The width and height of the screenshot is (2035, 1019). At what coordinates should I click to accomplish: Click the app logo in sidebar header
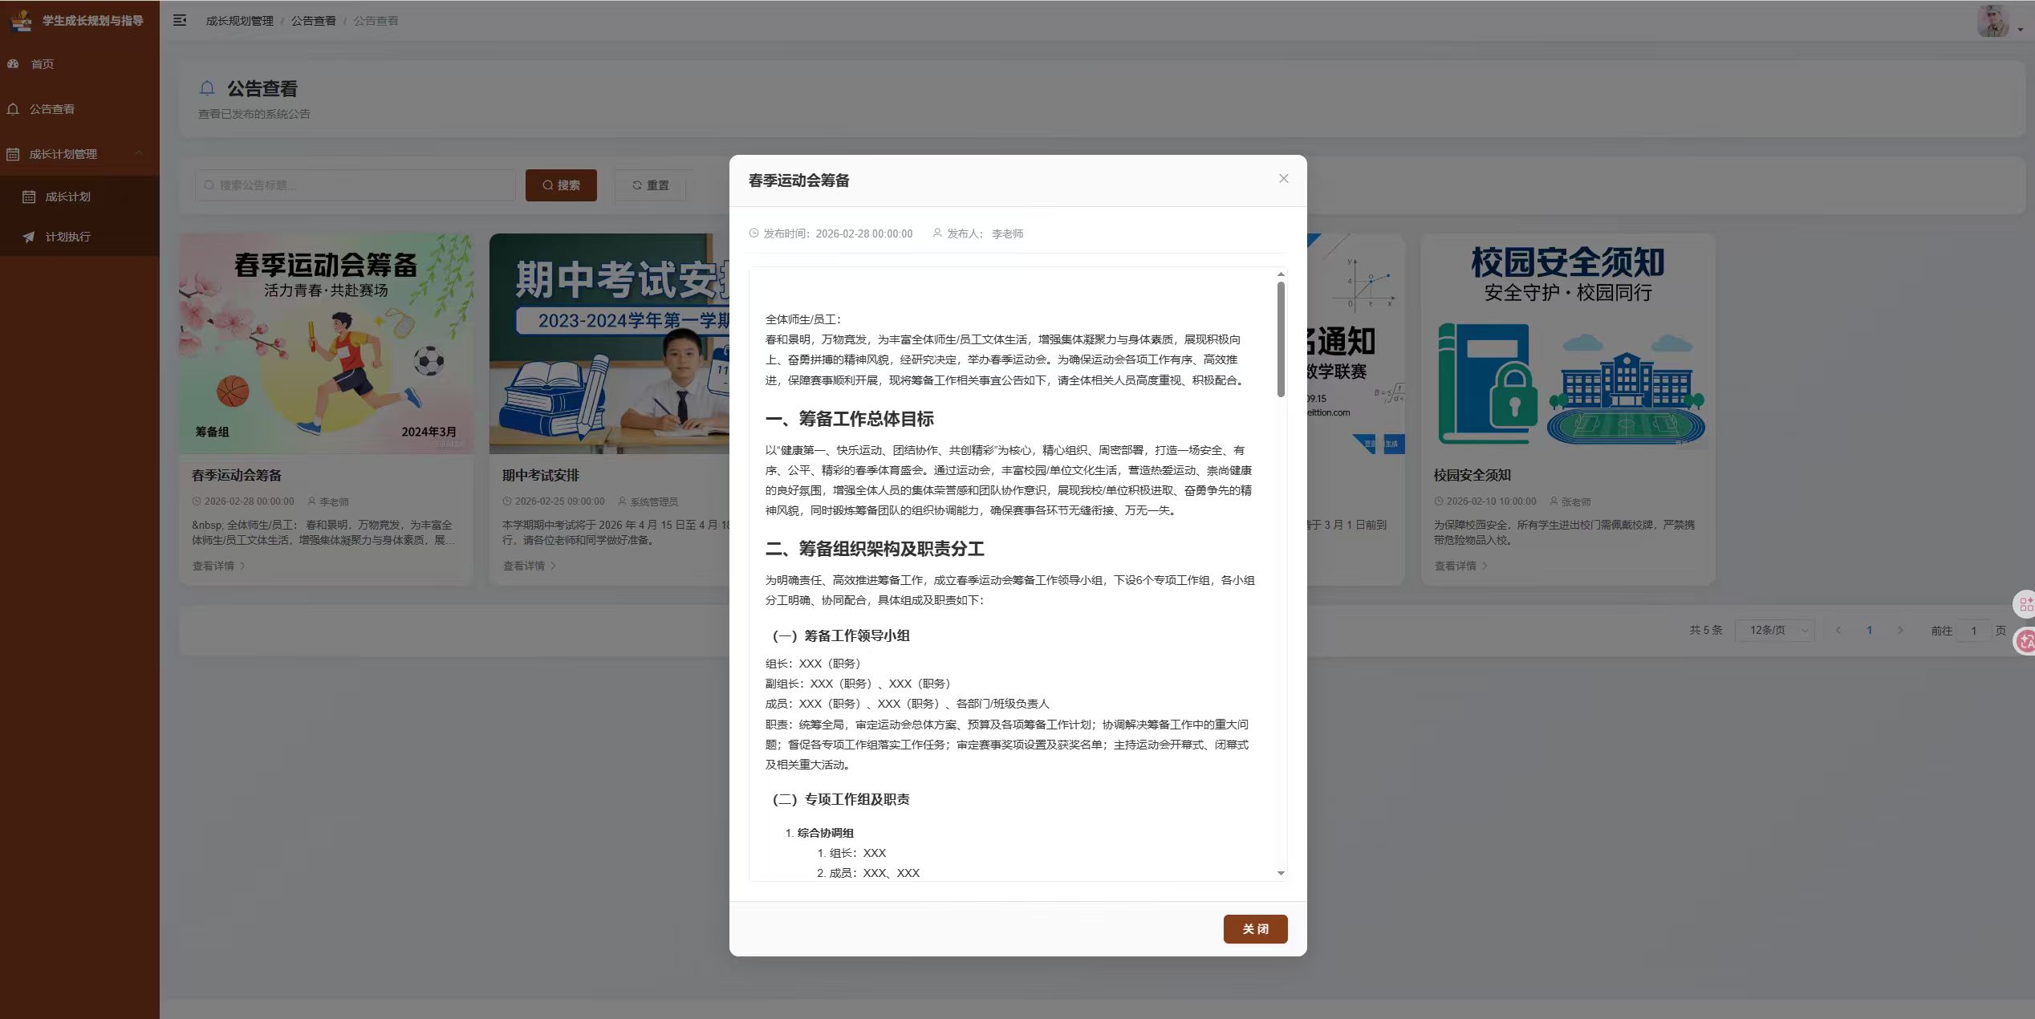click(22, 20)
